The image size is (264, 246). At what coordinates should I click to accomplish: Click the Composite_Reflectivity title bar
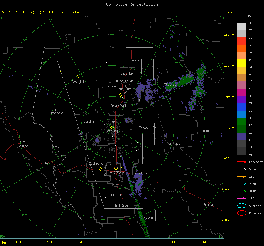(132, 4)
